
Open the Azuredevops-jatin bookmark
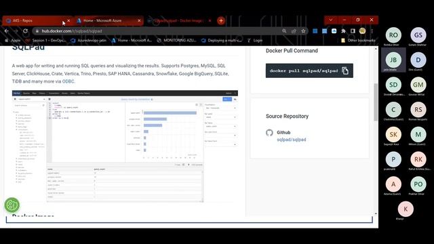coord(89,41)
